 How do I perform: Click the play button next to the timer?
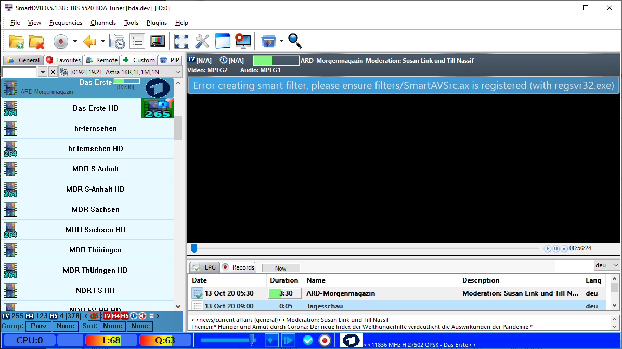(x=548, y=249)
